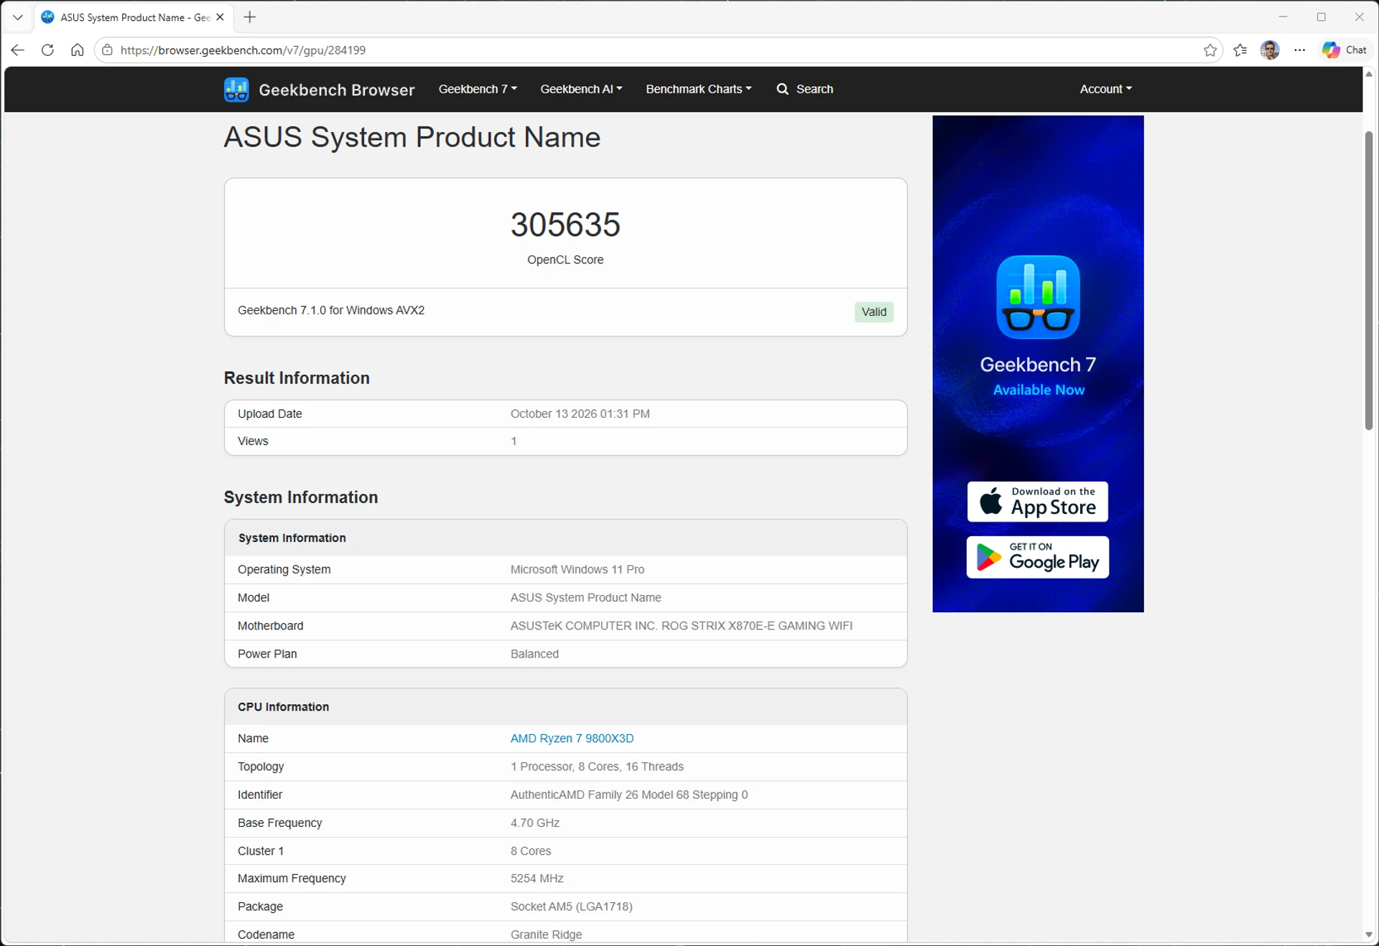Open the AMD Ryzen 7 9800X3D link

coord(572,738)
